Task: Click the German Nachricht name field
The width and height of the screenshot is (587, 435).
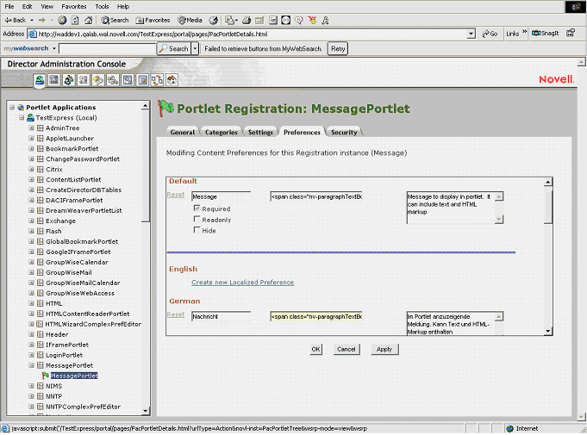Action: (221, 316)
